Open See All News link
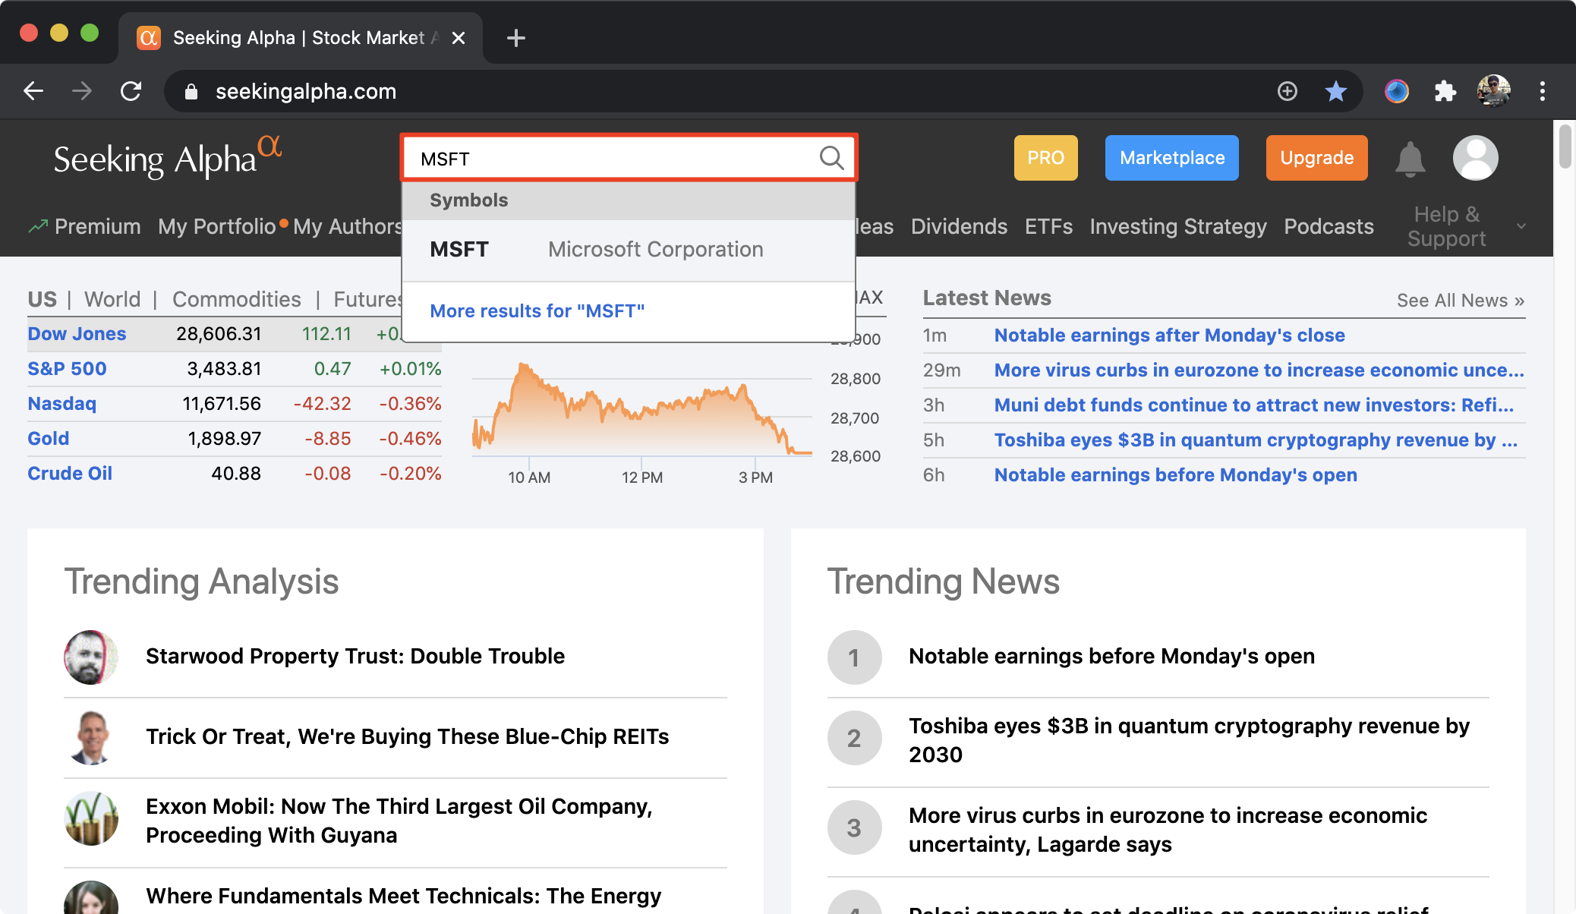Screen dimensions: 1576x914 pos(1460,301)
